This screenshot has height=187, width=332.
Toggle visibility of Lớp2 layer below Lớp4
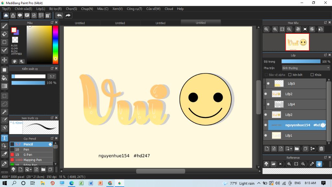[x=266, y=115]
